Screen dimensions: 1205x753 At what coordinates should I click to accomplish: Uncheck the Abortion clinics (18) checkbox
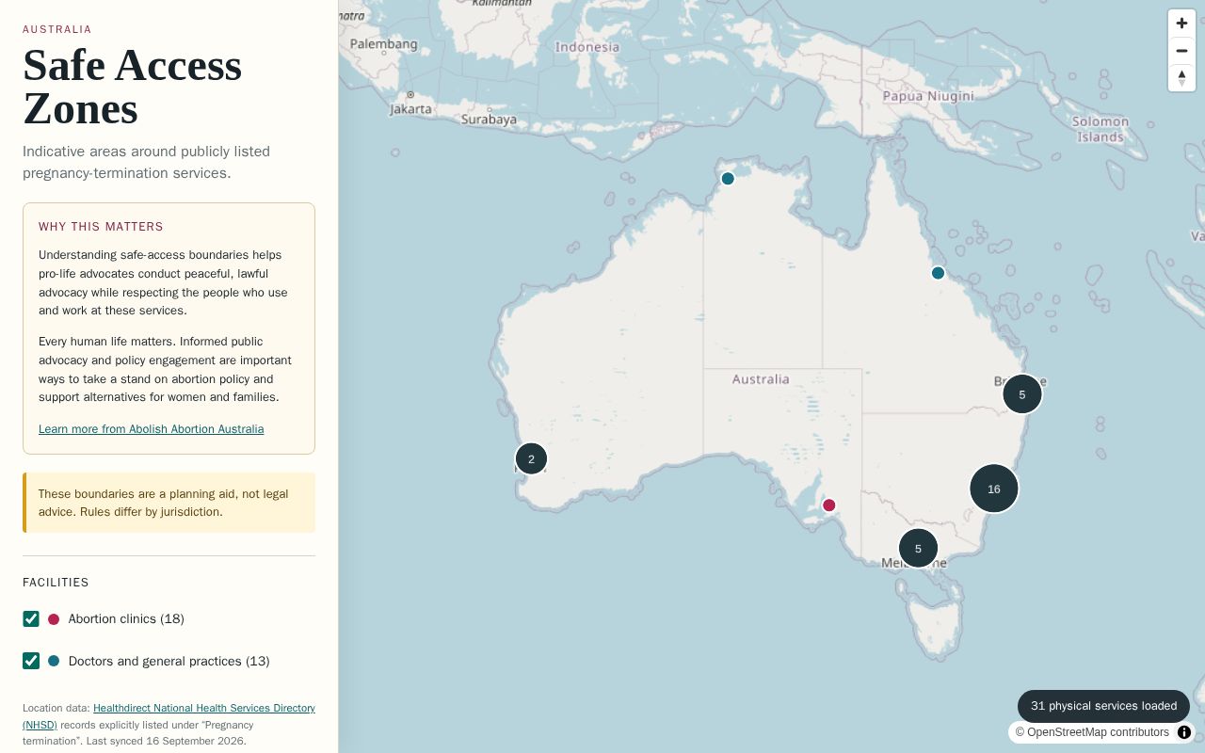point(31,618)
